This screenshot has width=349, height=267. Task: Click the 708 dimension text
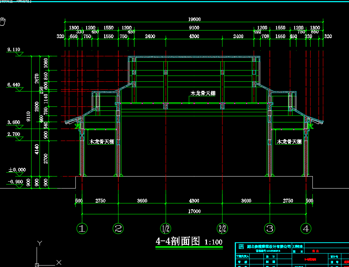[265, 36]
